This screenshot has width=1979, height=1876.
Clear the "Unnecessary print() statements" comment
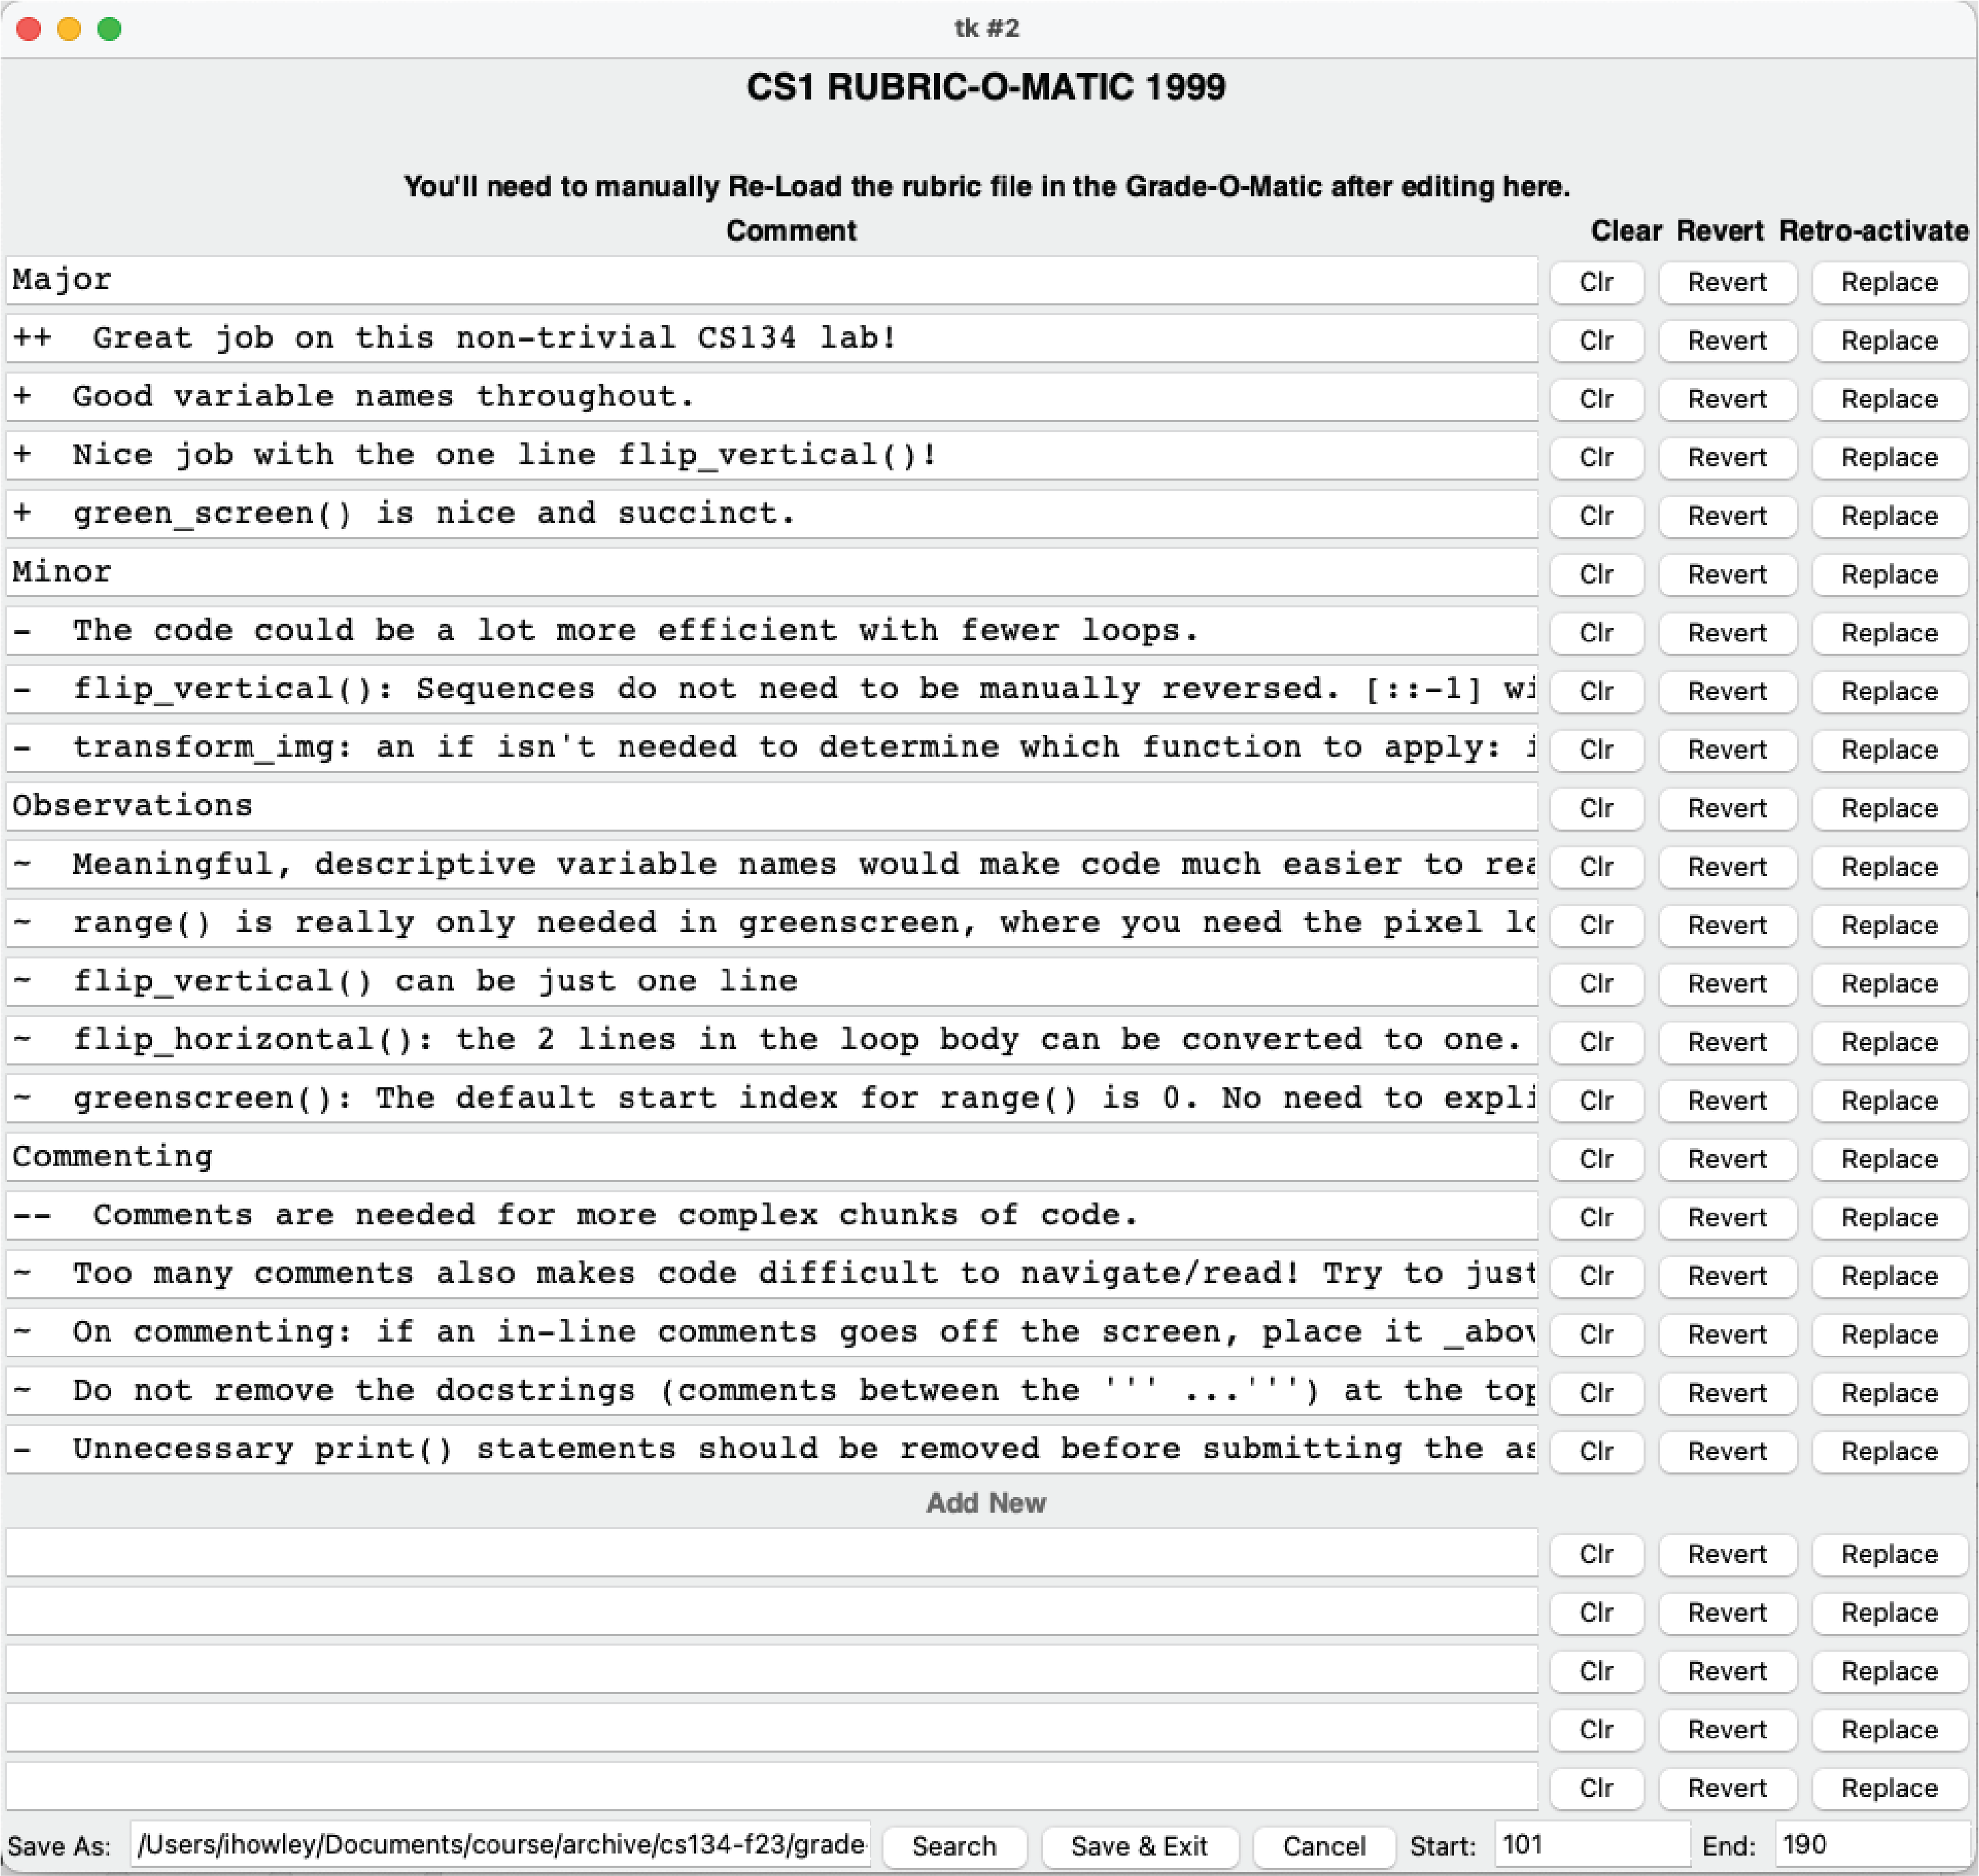coord(1597,1451)
